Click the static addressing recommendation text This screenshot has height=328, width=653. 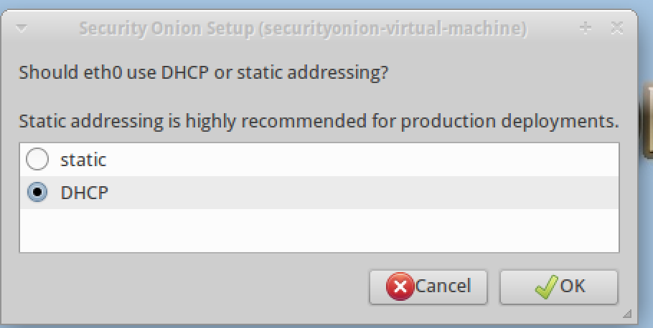click(x=319, y=121)
